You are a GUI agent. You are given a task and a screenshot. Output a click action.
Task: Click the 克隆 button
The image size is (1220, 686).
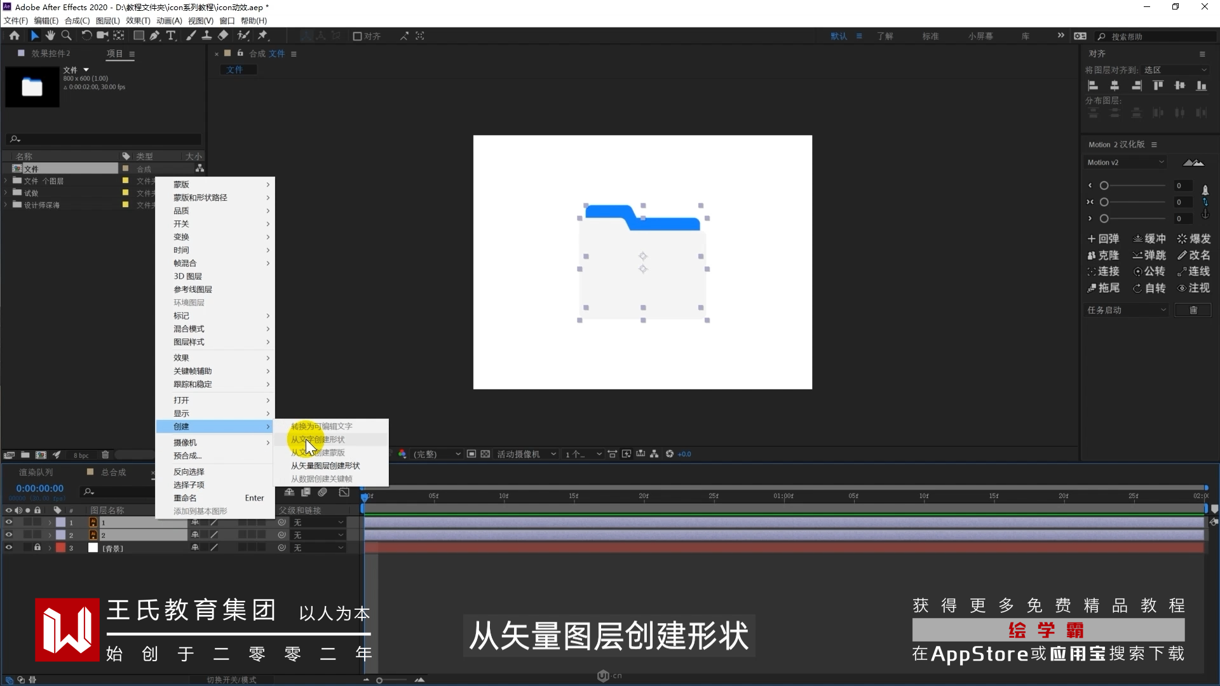pos(1103,255)
